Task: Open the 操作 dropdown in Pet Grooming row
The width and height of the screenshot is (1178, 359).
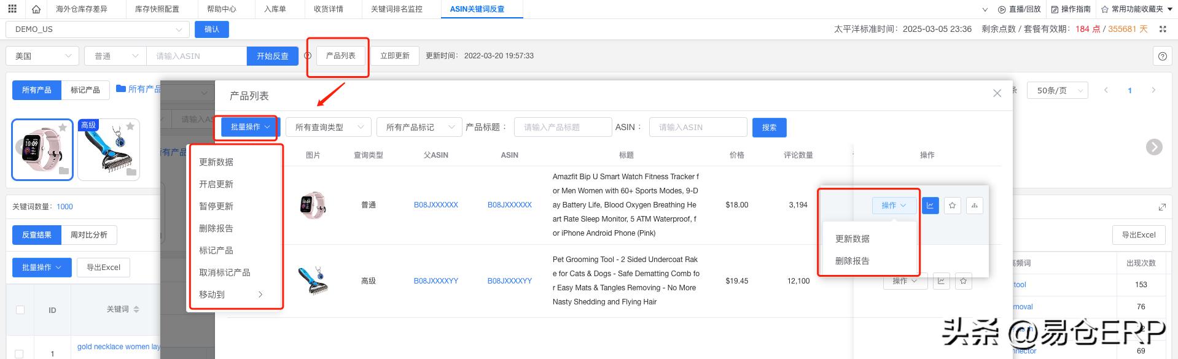Action: coord(905,281)
